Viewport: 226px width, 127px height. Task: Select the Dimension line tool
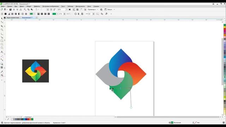[x=2, y=56]
